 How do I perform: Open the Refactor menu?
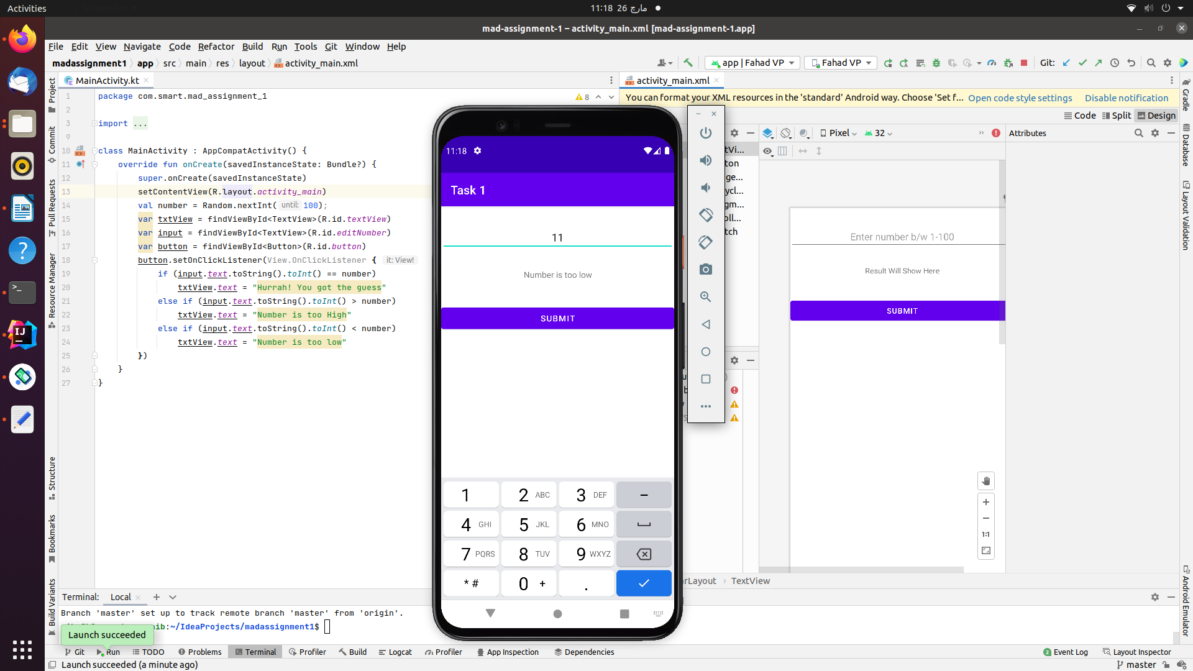[216, 47]
